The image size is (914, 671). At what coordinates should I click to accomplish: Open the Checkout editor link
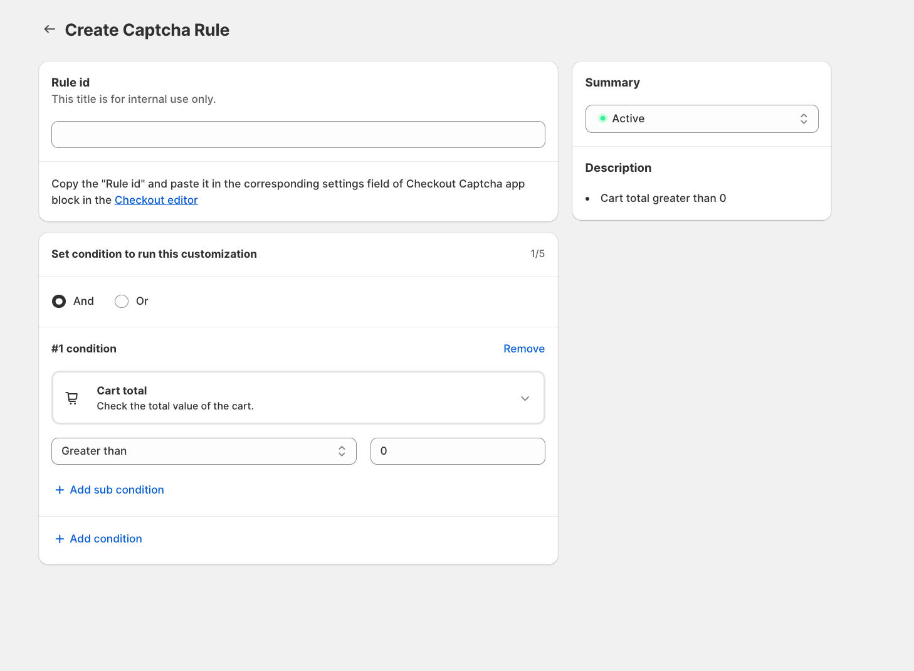(x=156, y=200)
